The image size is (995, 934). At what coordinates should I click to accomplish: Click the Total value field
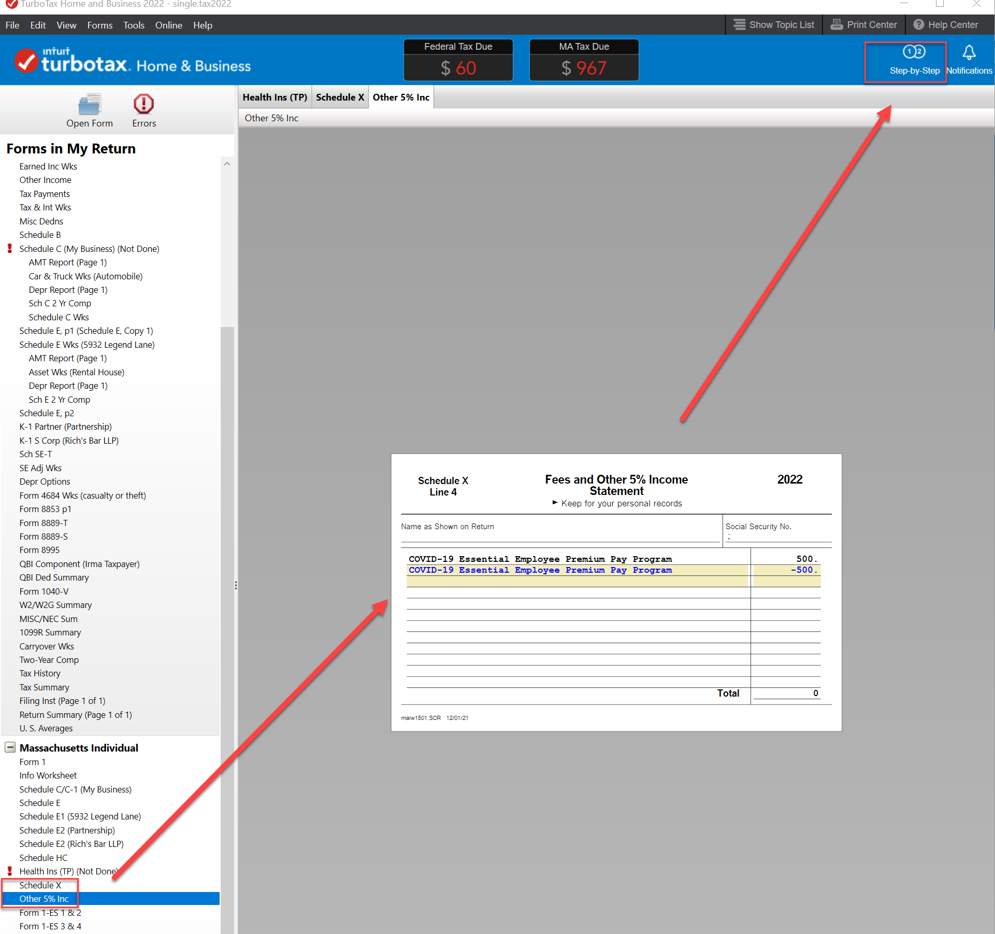point(787,693)
